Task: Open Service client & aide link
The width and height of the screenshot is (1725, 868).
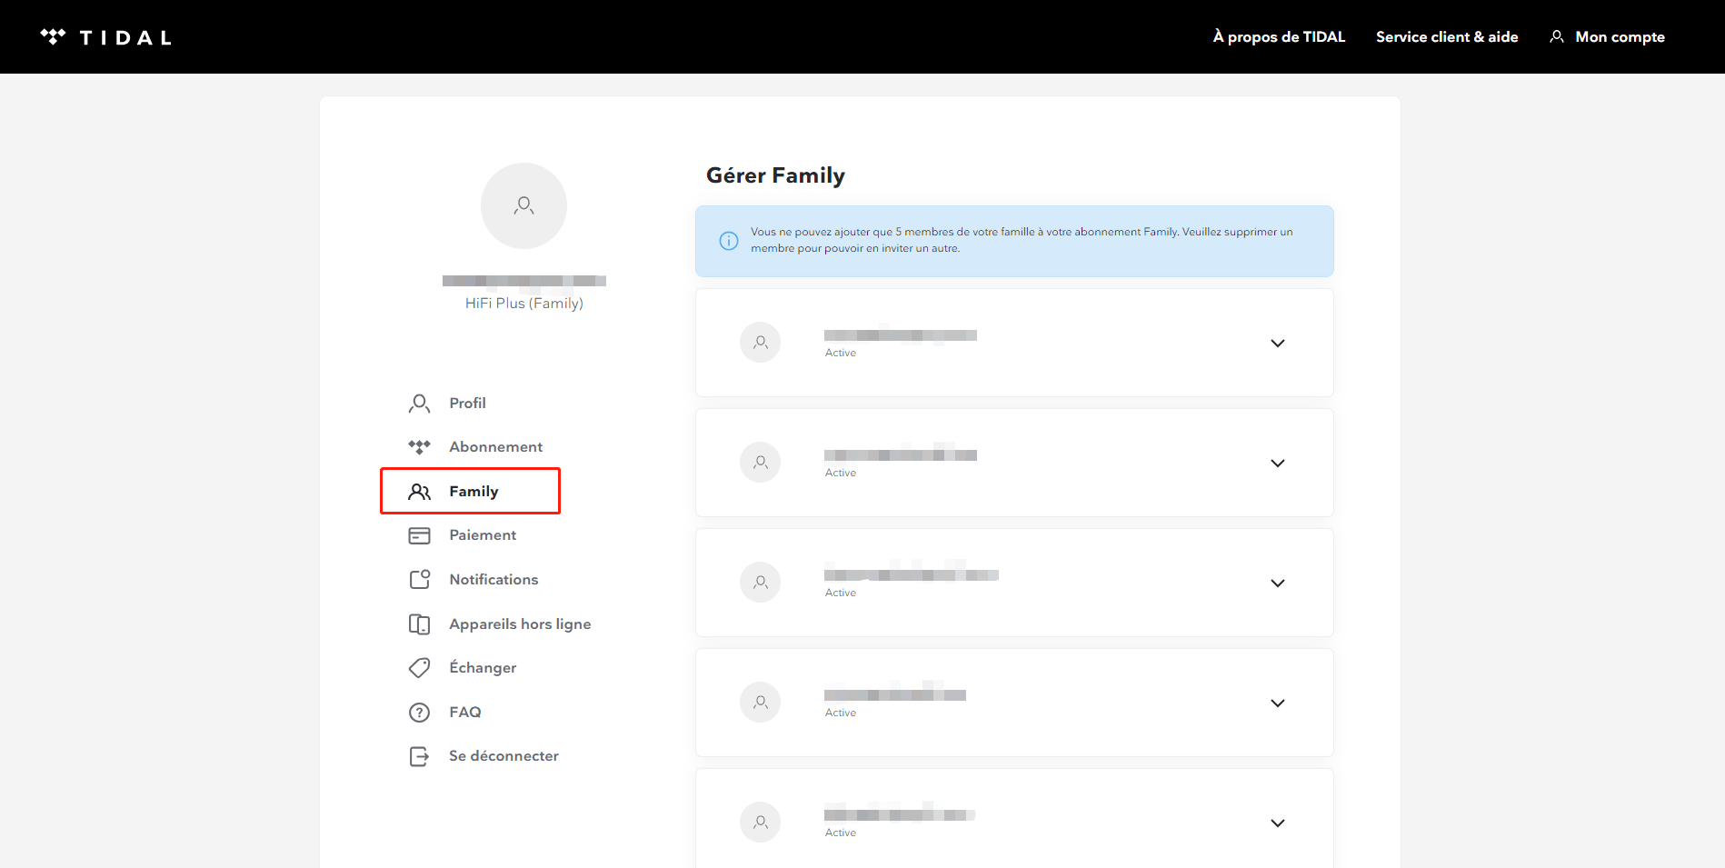Action: 1447,37
